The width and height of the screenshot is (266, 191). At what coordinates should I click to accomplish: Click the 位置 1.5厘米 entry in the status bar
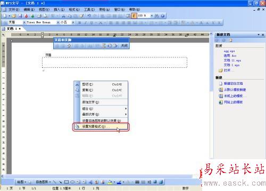coord(61,188)
